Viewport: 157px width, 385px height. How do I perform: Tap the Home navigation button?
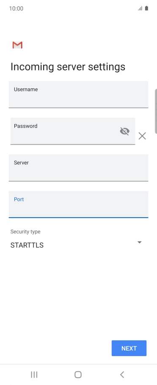78,374
